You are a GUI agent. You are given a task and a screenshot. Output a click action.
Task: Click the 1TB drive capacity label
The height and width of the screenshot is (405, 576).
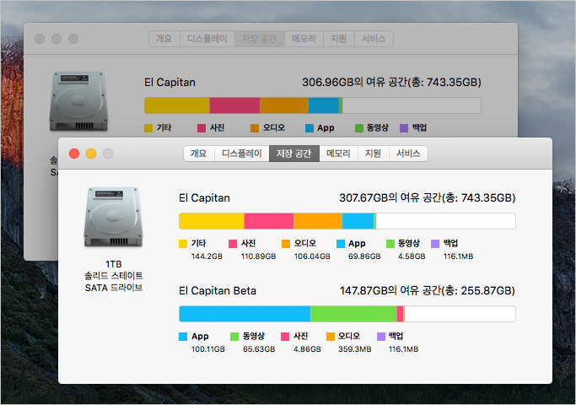pos(114,264)
